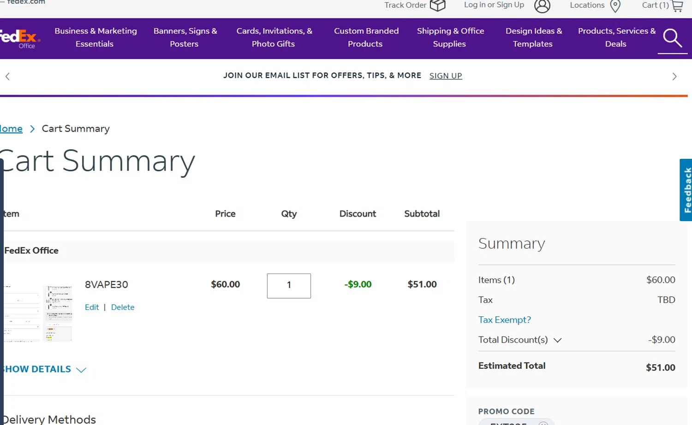The image size is (692, 425).
Task: Open Banners, Signs & Posters menu
Action: tap(185, 37)
